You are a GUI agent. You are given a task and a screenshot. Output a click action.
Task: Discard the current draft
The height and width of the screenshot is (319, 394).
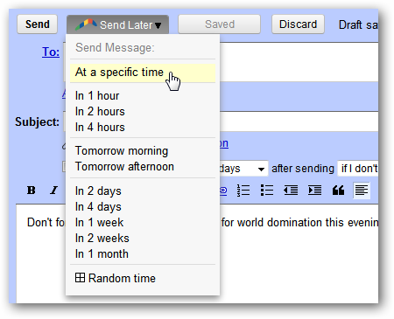(298, 24)
